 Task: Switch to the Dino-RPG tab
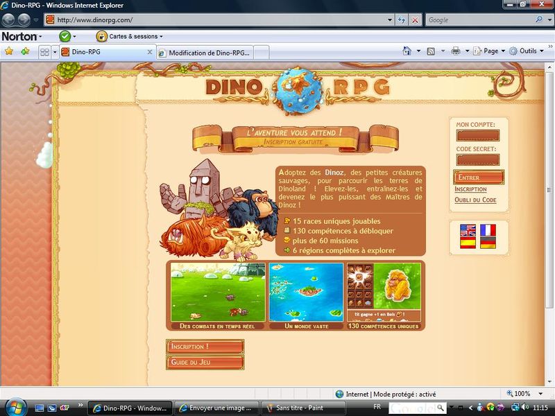tap(108, 52)
